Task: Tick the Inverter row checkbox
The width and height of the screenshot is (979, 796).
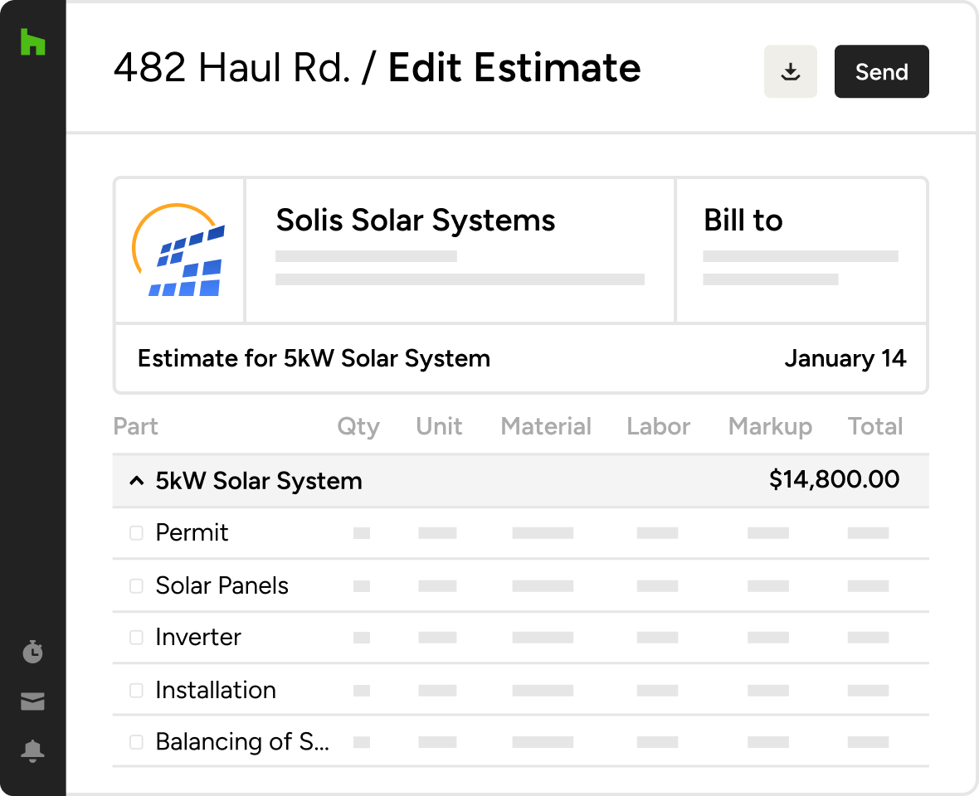Action: click(137, 638)
